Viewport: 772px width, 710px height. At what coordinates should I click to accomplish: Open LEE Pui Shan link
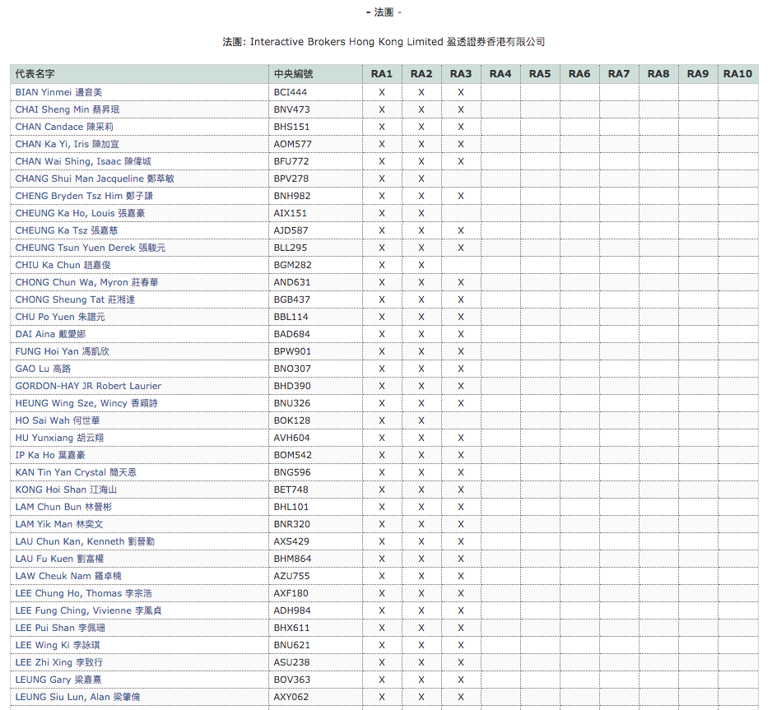pyautogui.click(x=60, y=628)
